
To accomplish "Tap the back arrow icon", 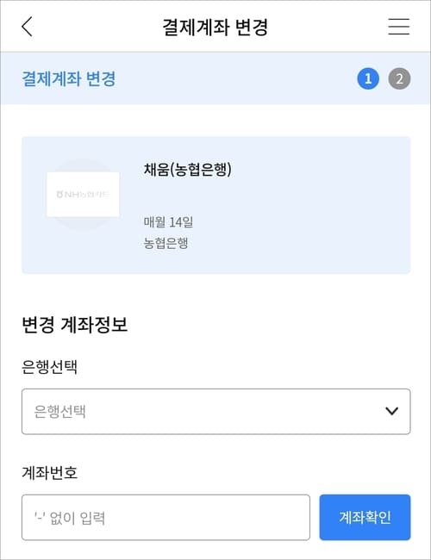I will tap(28, 27).
